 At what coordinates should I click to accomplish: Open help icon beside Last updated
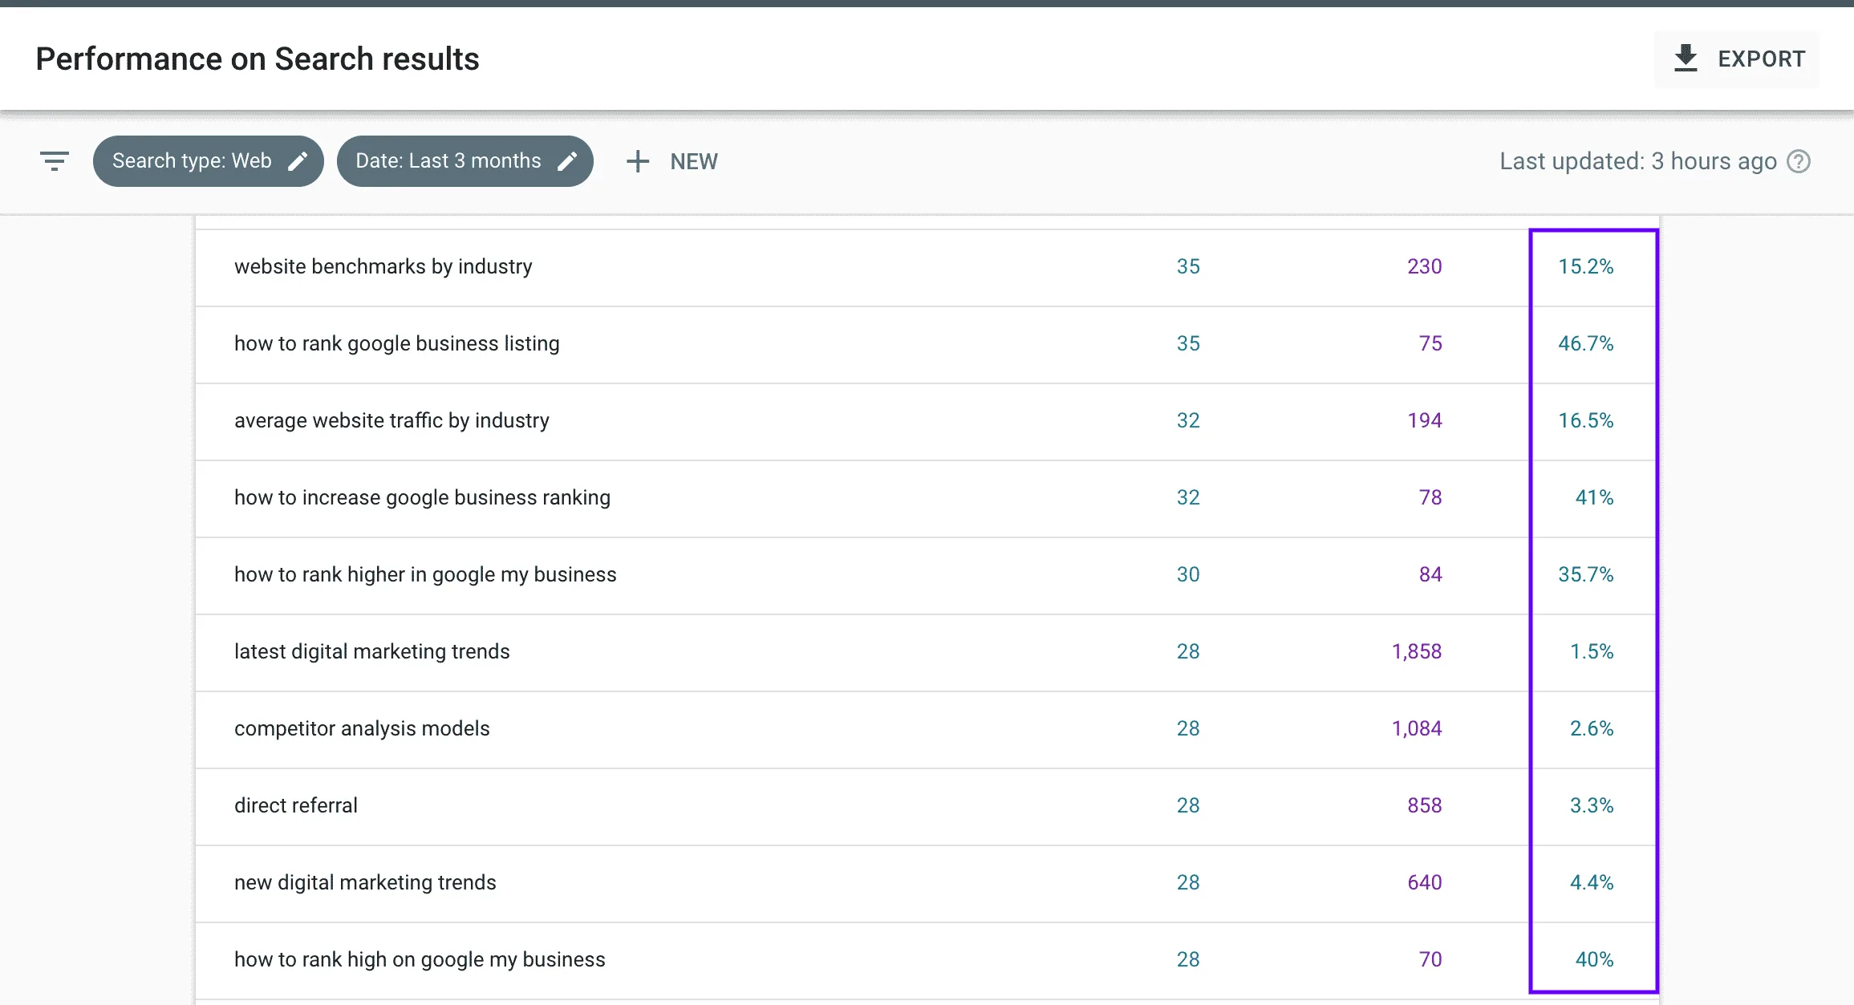click(1799, 161)
